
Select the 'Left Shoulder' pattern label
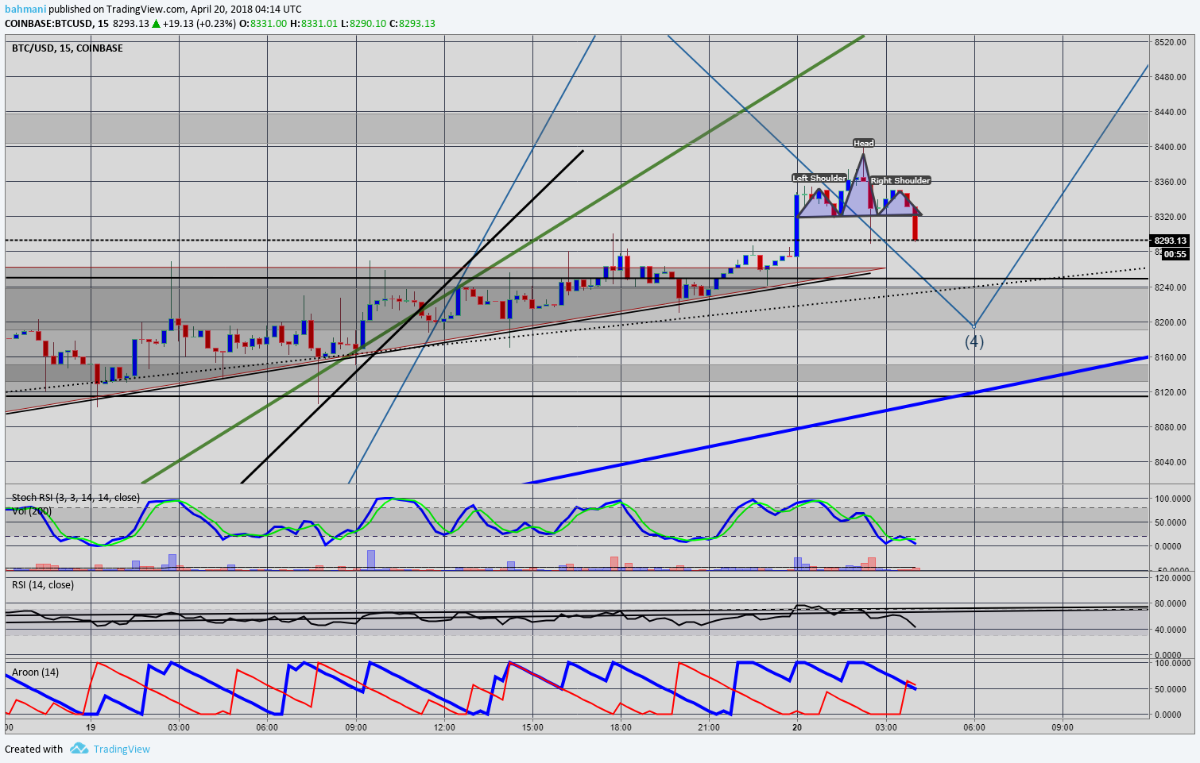(x=819, y=179)
